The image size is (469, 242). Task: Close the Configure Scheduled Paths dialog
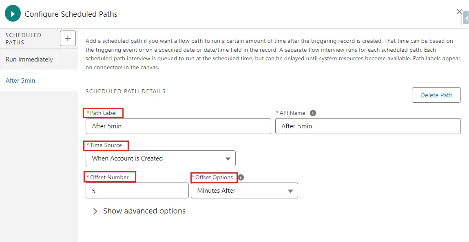click(x=459, y=12)
